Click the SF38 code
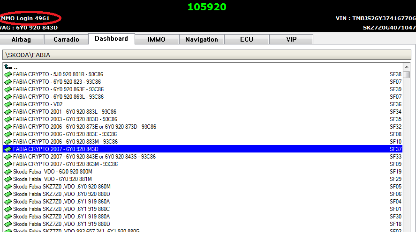 (395, 74)
